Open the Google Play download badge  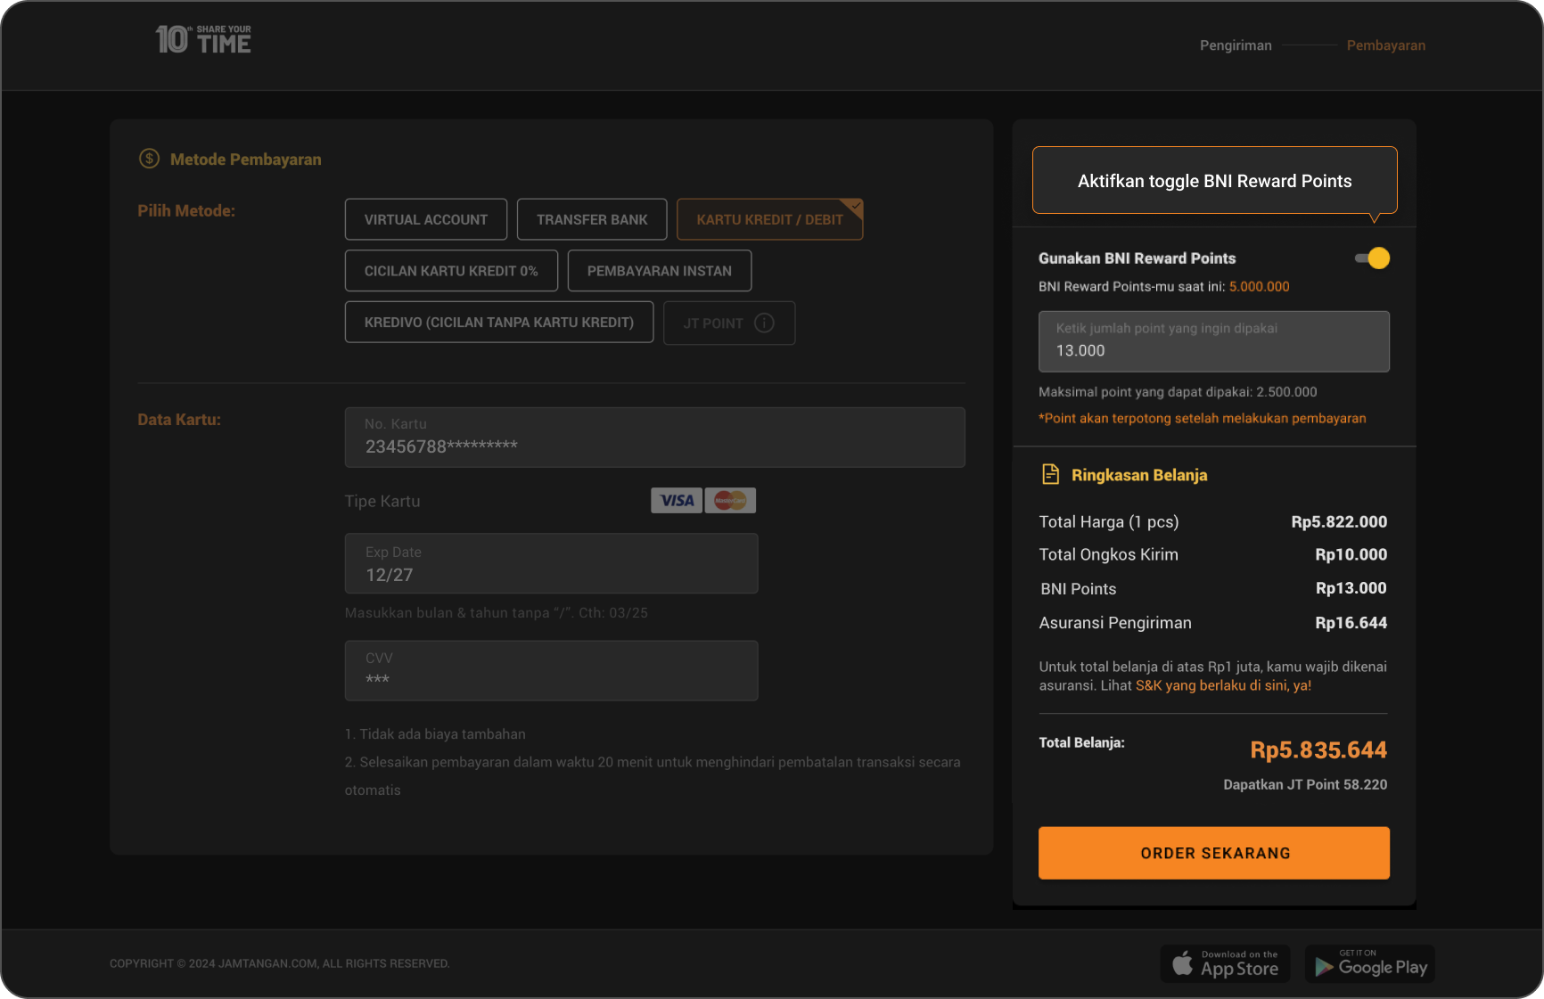(x=1370, y=963)
